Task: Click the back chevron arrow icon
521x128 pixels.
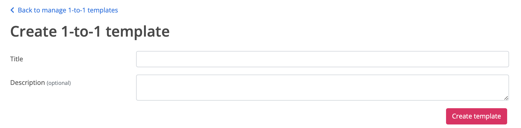Action: 12,10
